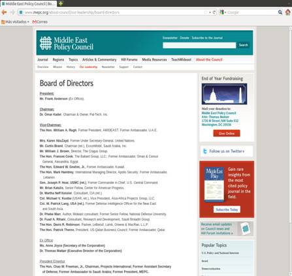Go to the History sub-page
The height and width of the screenshot is (276, 292).
(71, 67)
